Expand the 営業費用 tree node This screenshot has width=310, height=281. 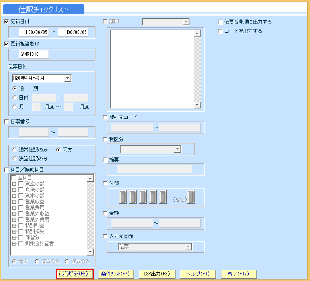(14, 208)
